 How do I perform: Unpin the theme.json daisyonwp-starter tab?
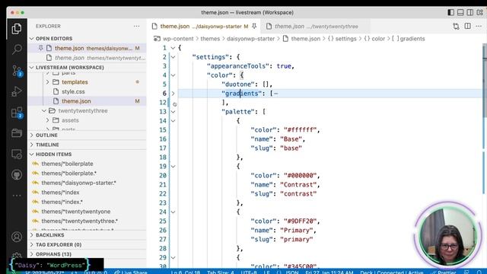point(254,27)
